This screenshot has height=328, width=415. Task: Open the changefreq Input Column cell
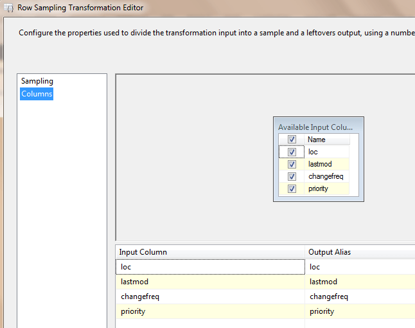(210, 296)
